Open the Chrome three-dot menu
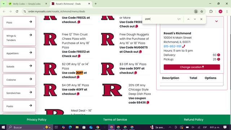Viewport: 231px width, 130px height. pyautogui.click(x=227, y=11)
